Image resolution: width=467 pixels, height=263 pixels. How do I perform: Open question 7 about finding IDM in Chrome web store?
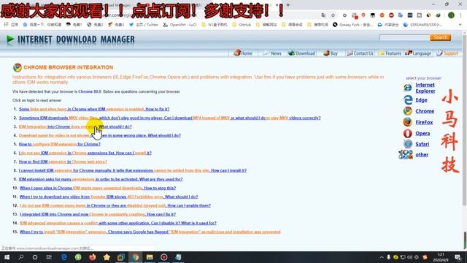pos(63,161)
